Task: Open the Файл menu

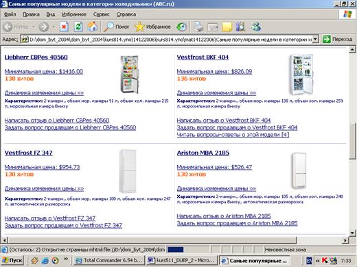Action: point(10,14)
